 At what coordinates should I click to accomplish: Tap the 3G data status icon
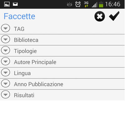click(86, 4)
